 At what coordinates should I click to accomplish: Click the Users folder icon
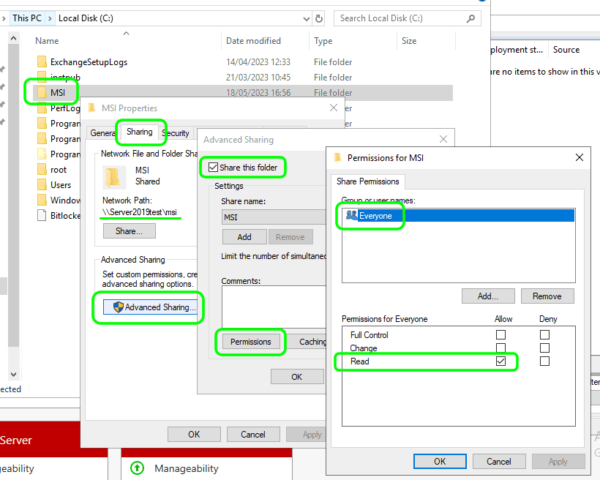(42, 185)
